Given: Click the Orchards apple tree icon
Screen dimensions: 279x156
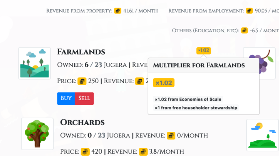Looking at the screenshot, I should pyautogui.click(x=37, y=134).
